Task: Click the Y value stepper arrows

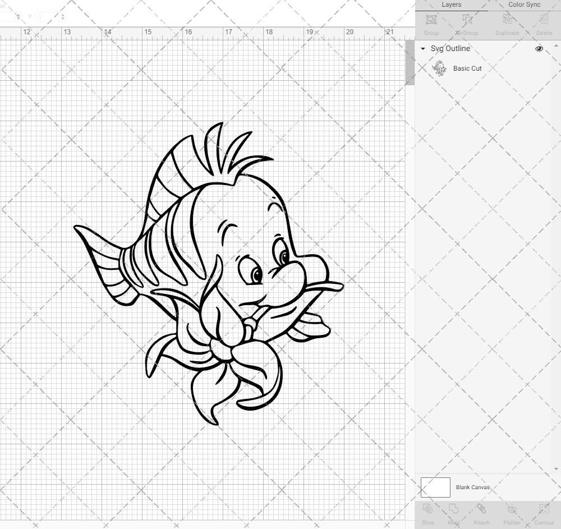Action: click(63, 17)
